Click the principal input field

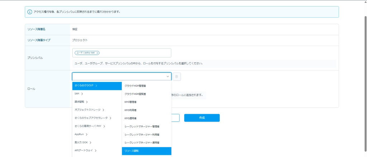(x=122, y=53)
